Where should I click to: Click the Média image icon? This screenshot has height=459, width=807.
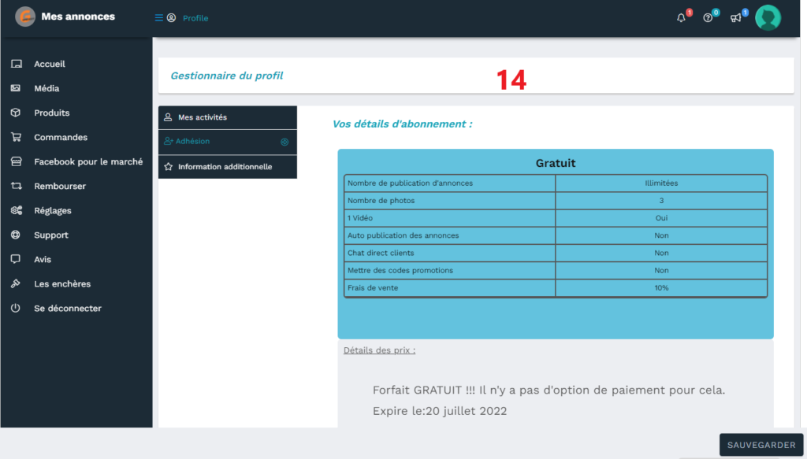point(16,88)
